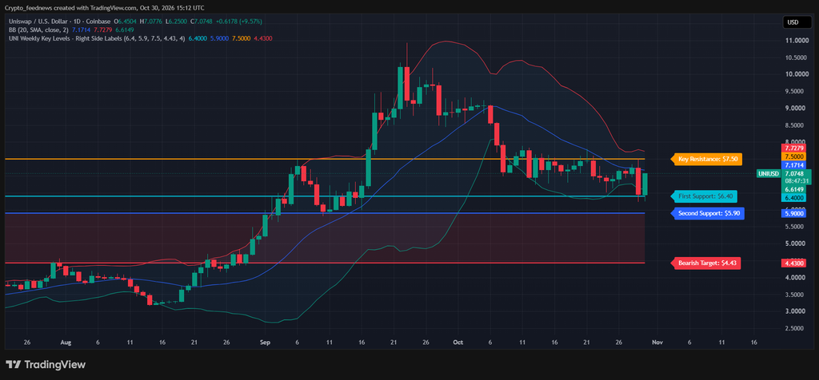Screen dimensions: 819x380
Task: Click the +0.6178 (+9.57%) change value
Action: [x=240, y=22]
